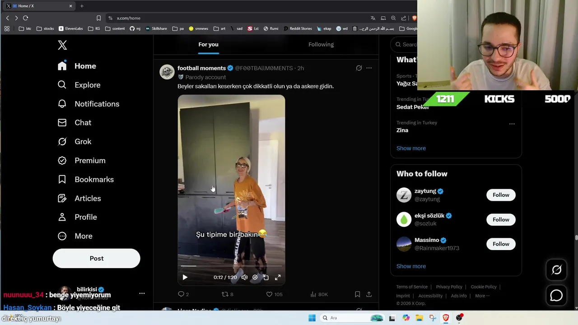Follow the Massimo account
This screenshot has width=578, height=325.
[501, 244]
